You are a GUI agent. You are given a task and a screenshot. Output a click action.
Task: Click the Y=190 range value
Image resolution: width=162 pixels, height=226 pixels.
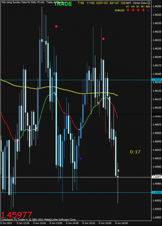tap(91, 3)
